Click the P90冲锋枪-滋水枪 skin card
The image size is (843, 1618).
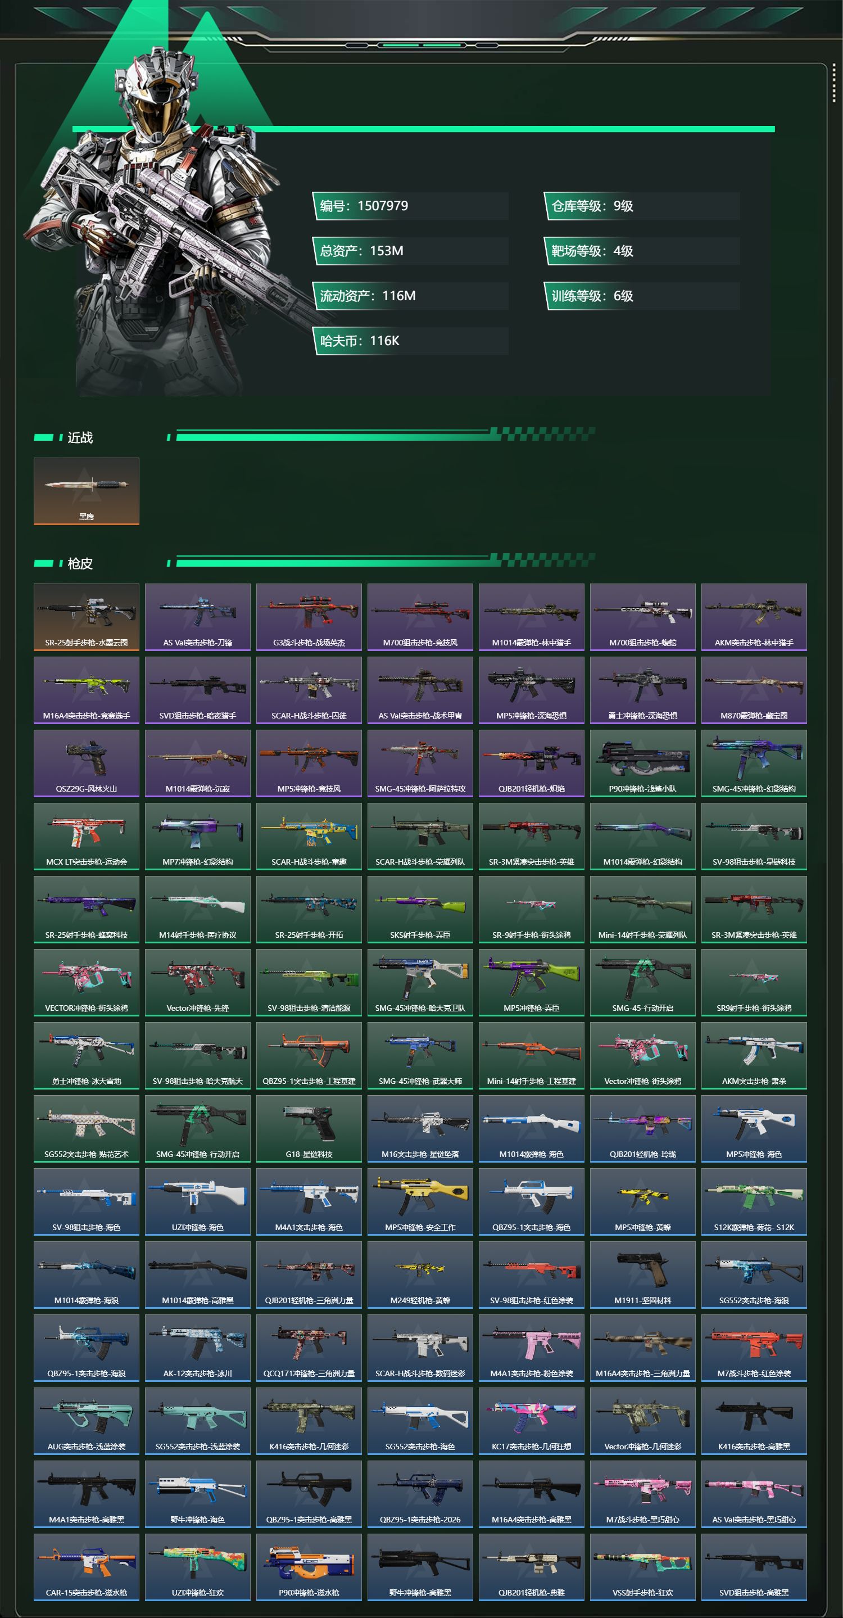click(309, 1567)
